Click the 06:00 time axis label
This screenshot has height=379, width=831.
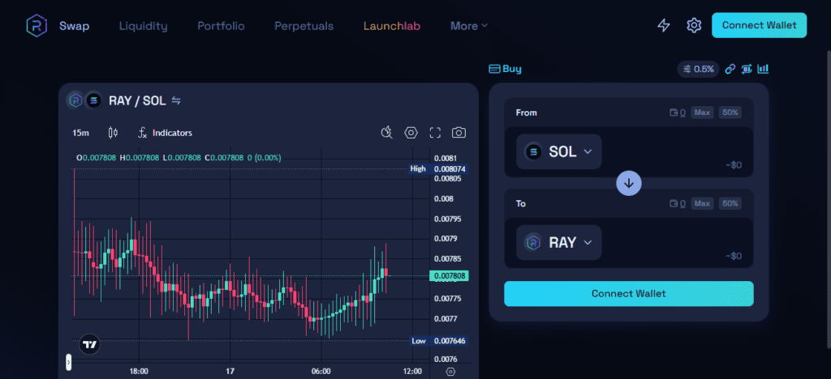(x=321, y=372)
